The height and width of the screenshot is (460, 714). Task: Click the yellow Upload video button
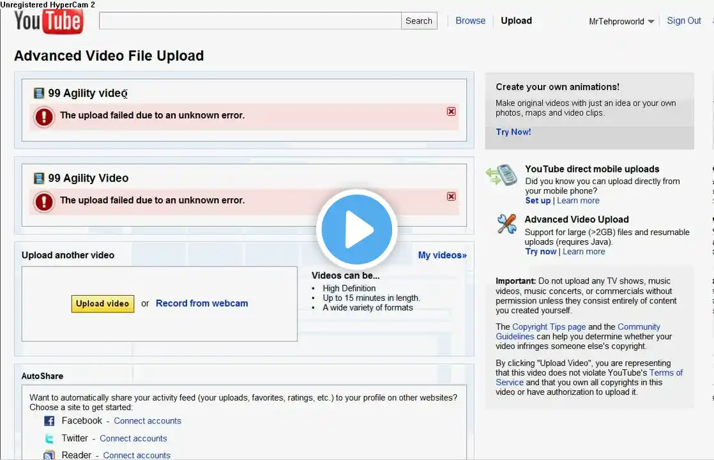102,303
